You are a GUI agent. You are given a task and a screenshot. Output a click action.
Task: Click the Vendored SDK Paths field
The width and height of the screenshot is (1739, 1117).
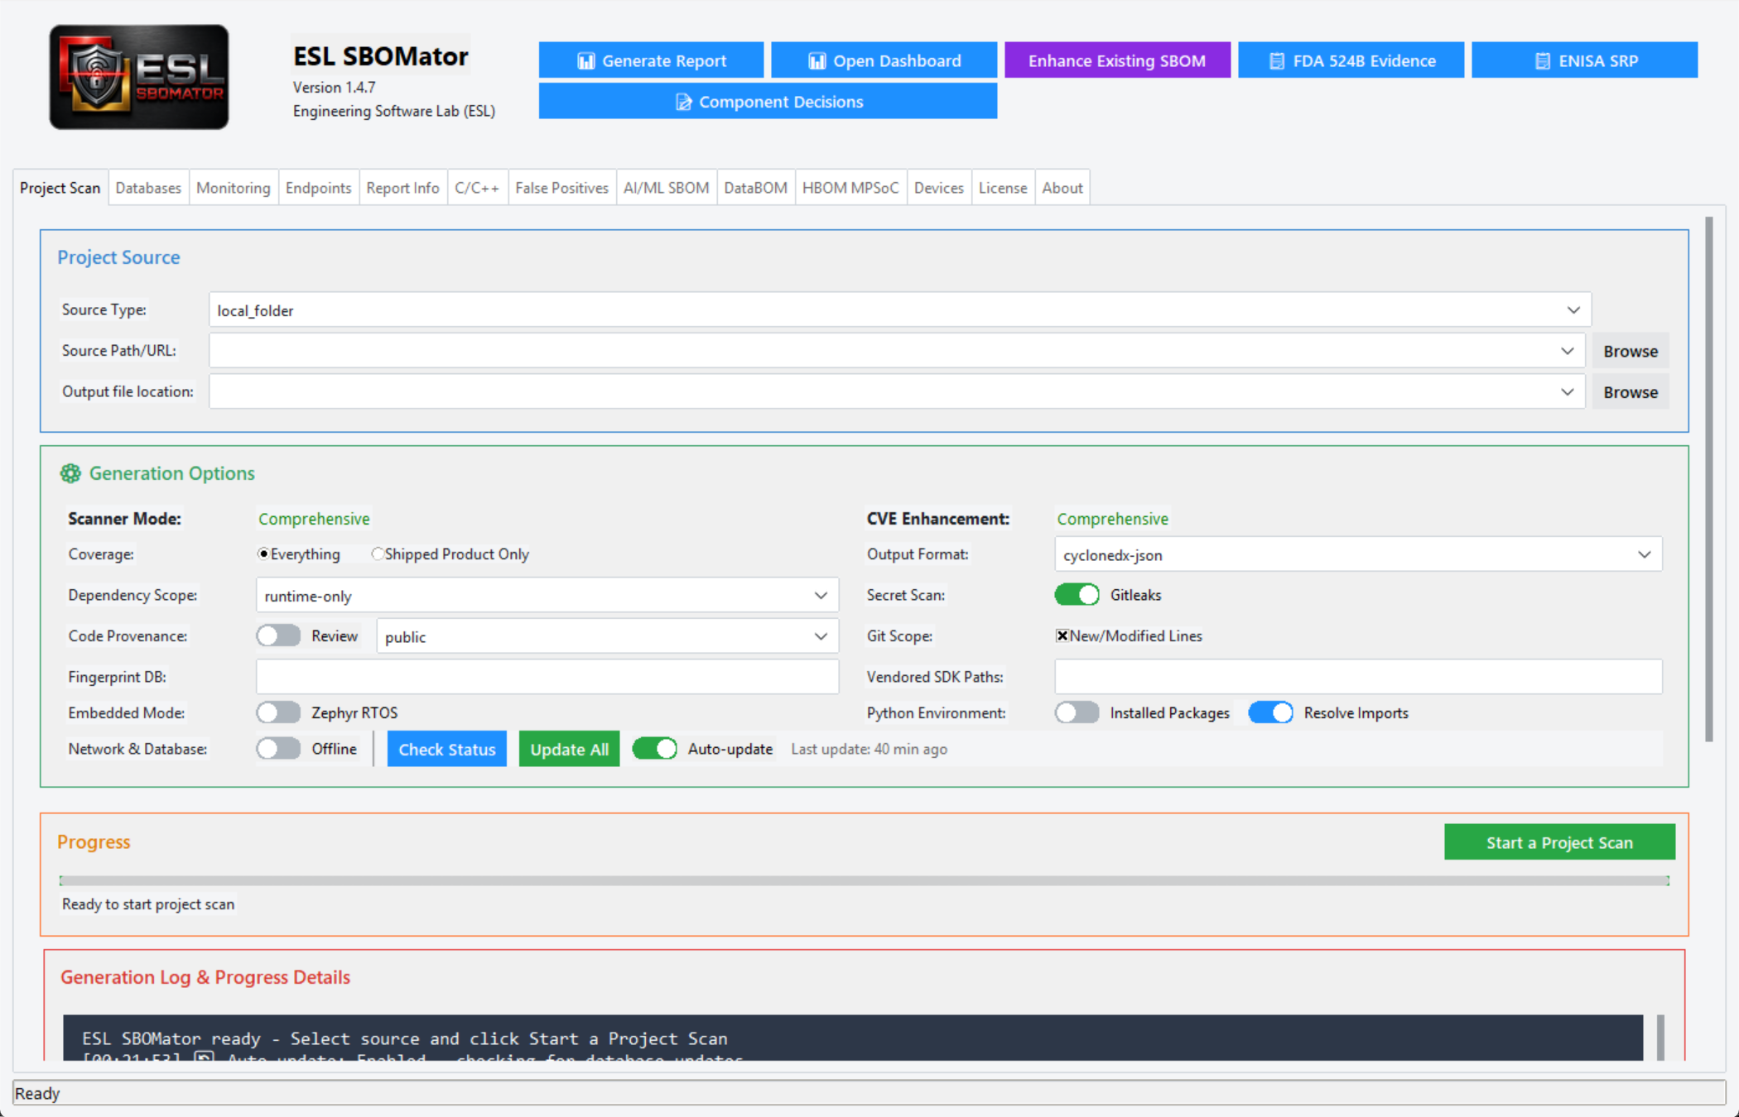(x=1358, y=677)
